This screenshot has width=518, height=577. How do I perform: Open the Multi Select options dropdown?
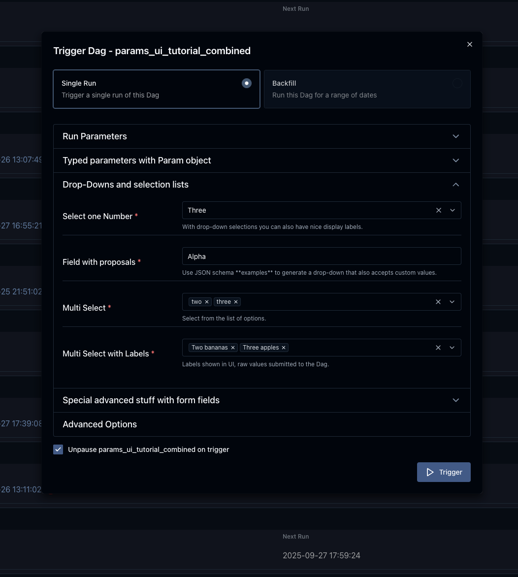click(452, 301)
